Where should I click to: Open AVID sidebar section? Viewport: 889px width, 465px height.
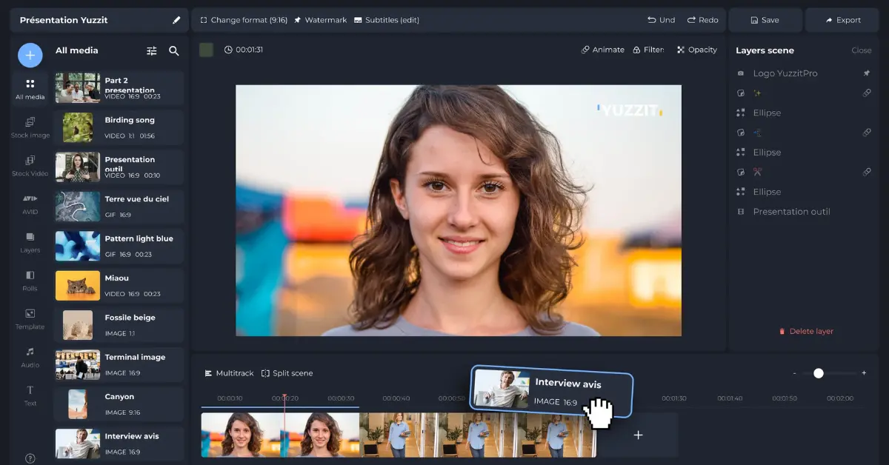tap(30, 204)
